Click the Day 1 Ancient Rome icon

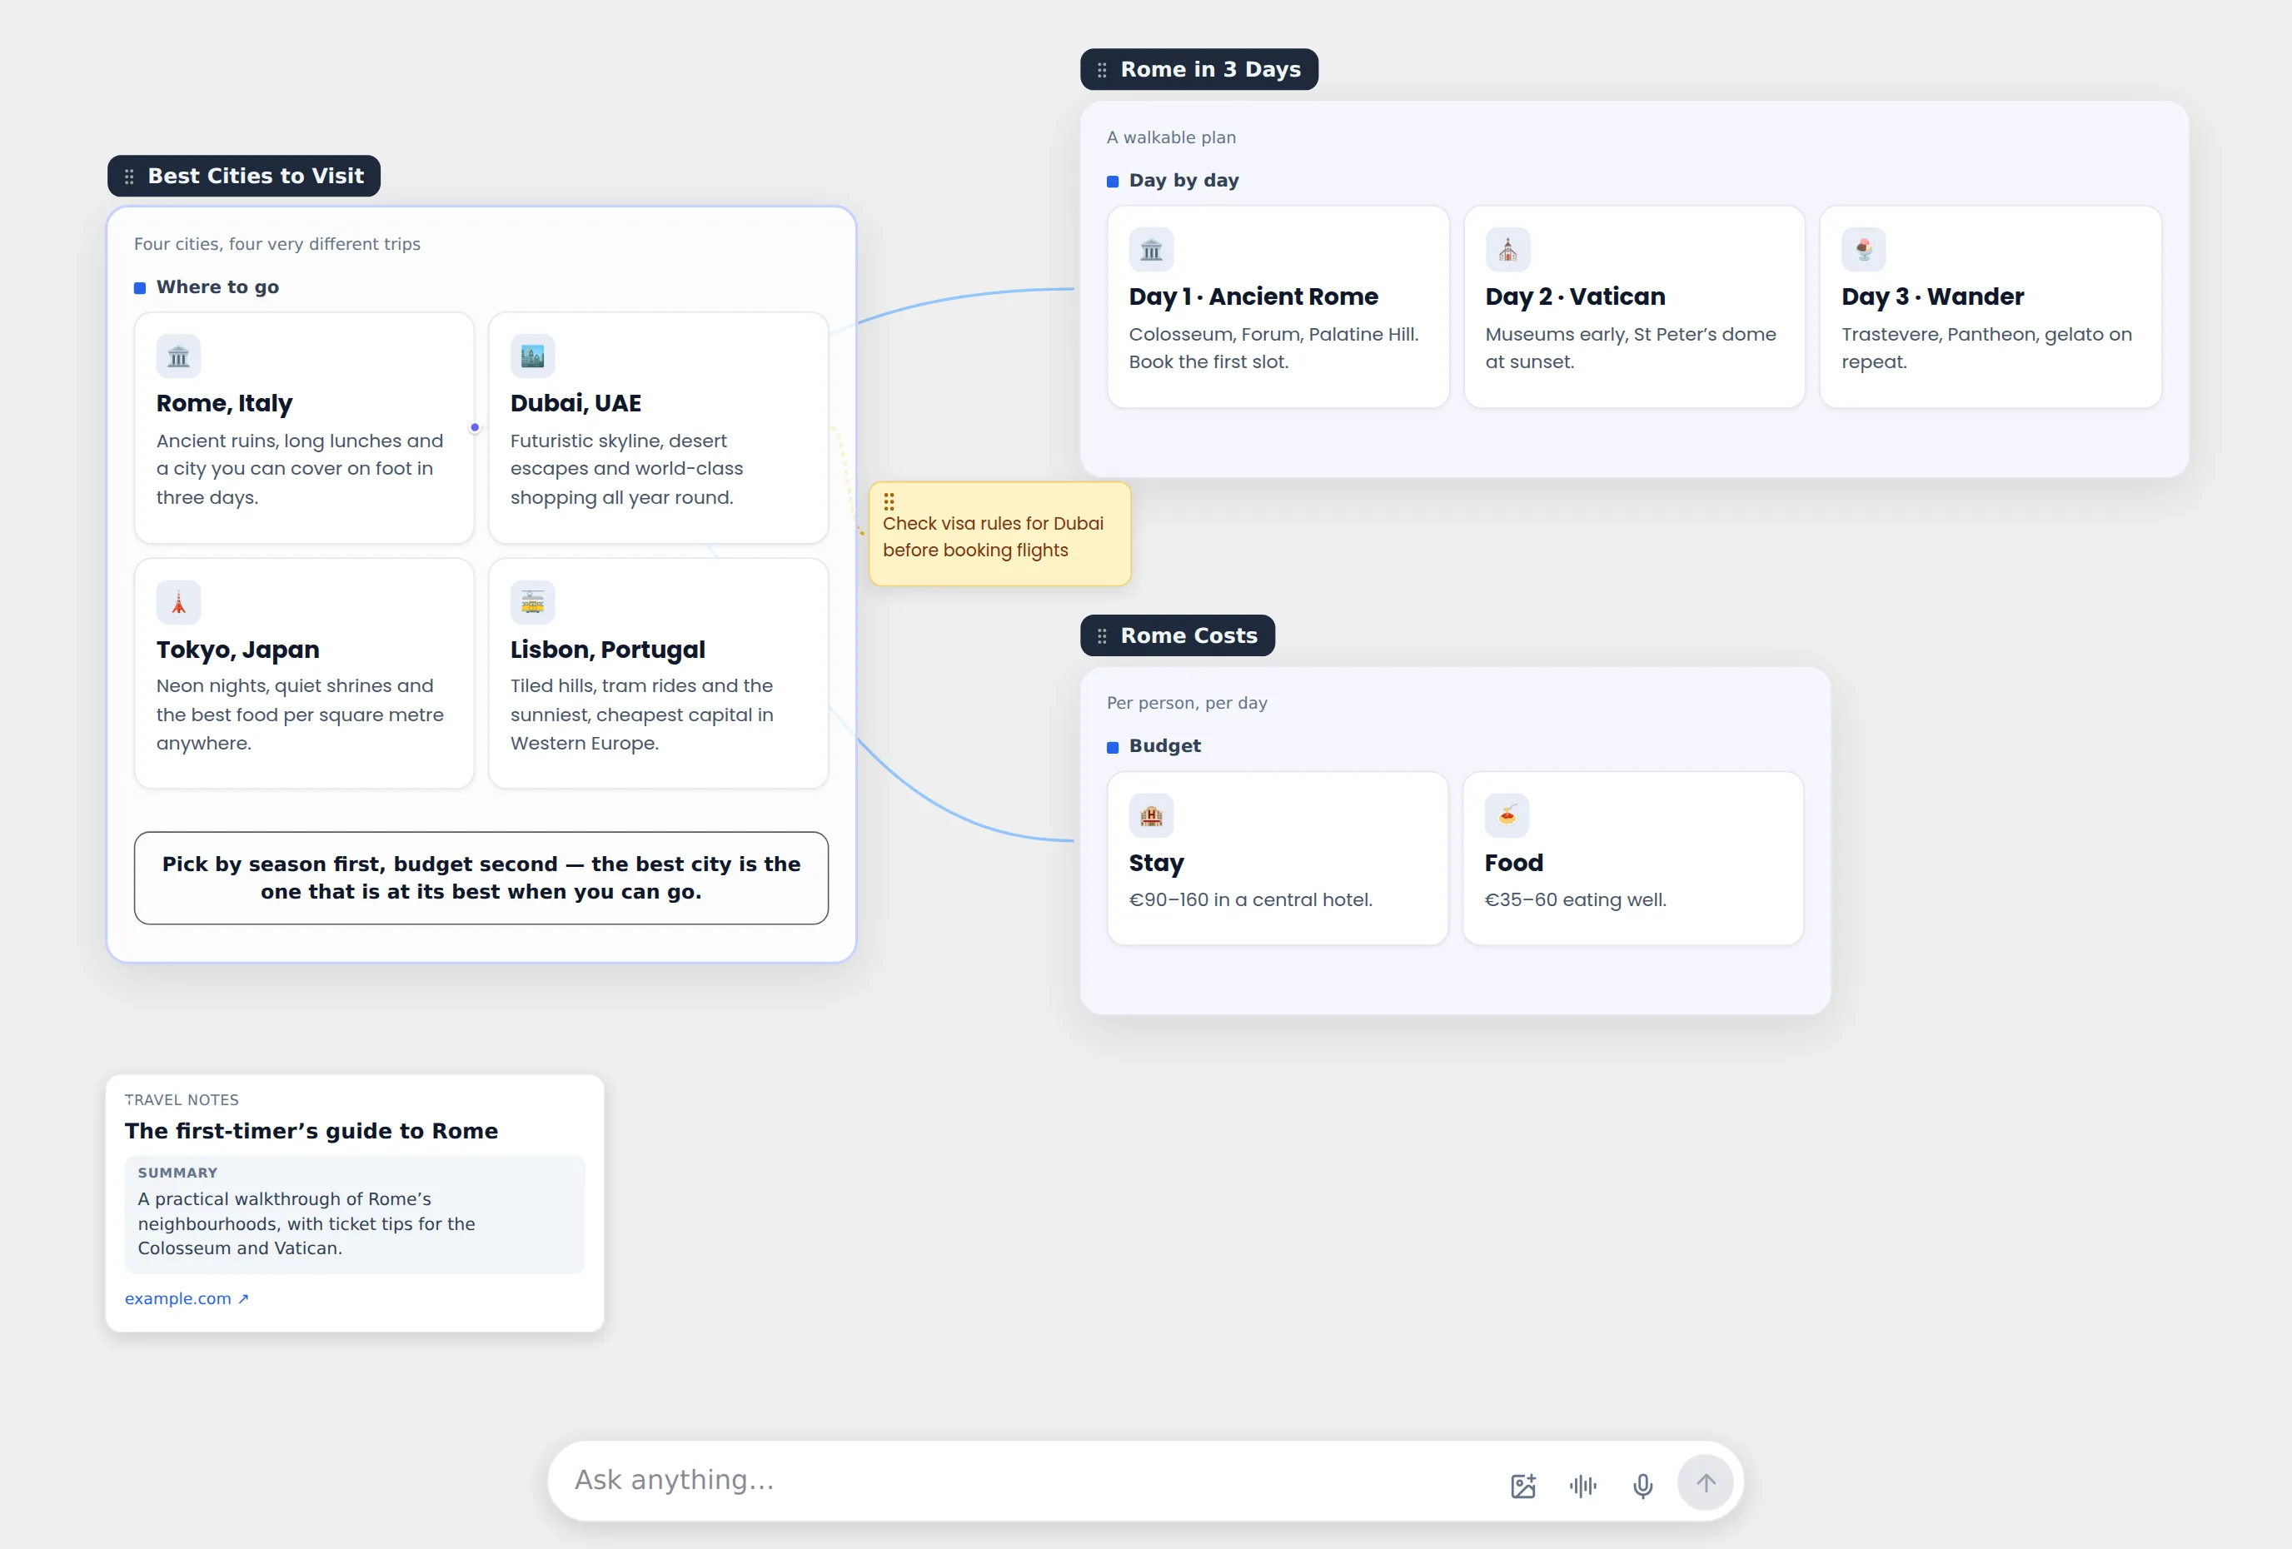click(x=1151, y=250)
